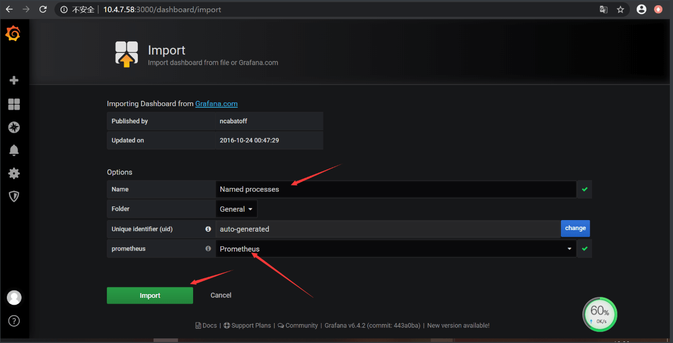This screenshot has width=673, height=343.
Task: Click the updated date 2016-10-24 00:47:29
Action: (249, 140)
